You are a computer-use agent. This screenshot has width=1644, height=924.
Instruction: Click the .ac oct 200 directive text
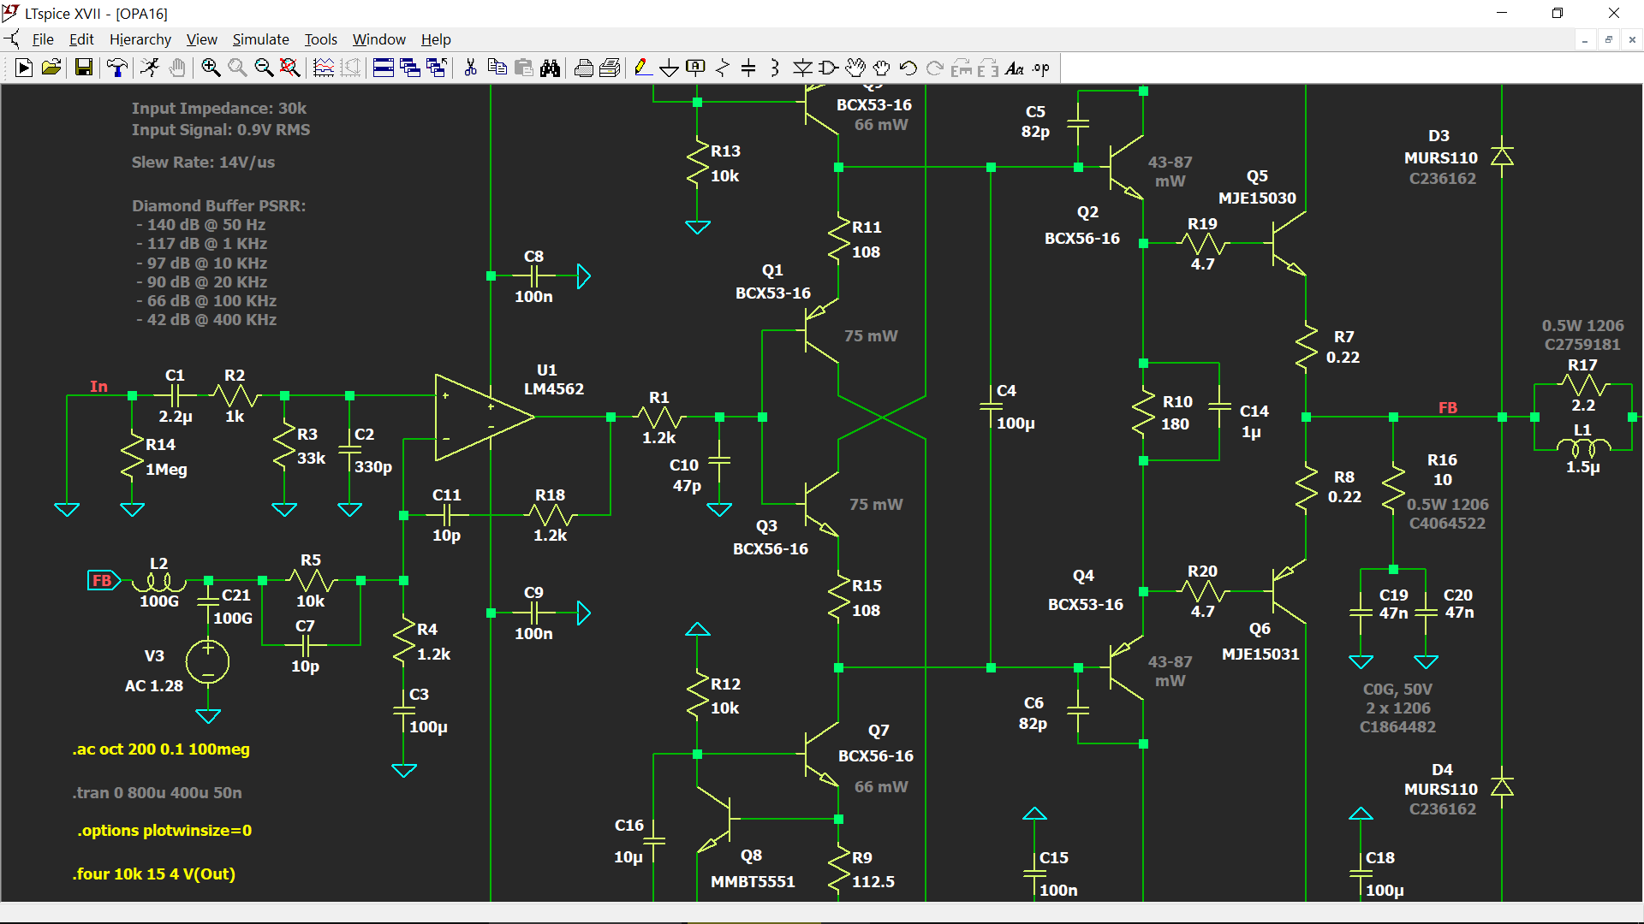tap(161, 749)
